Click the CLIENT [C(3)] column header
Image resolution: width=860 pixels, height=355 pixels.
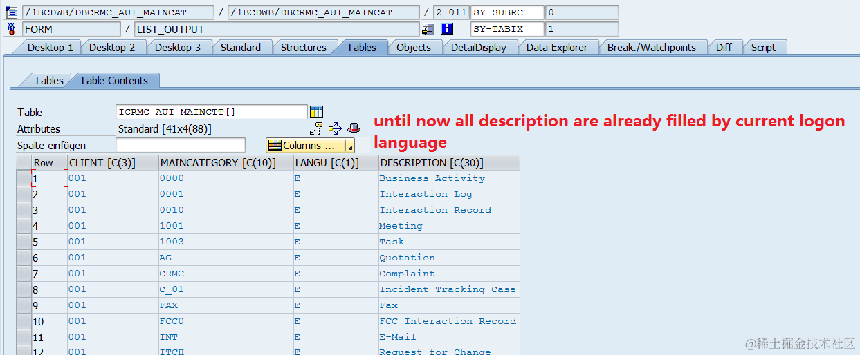point(113,162)
